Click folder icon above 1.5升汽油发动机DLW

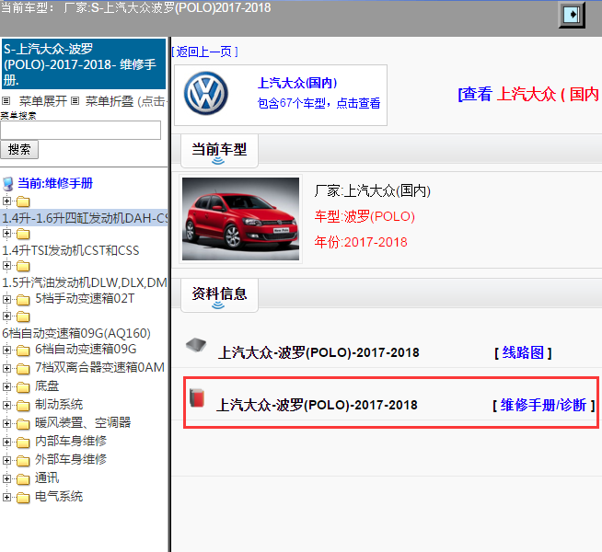click(x=23, y=266)
